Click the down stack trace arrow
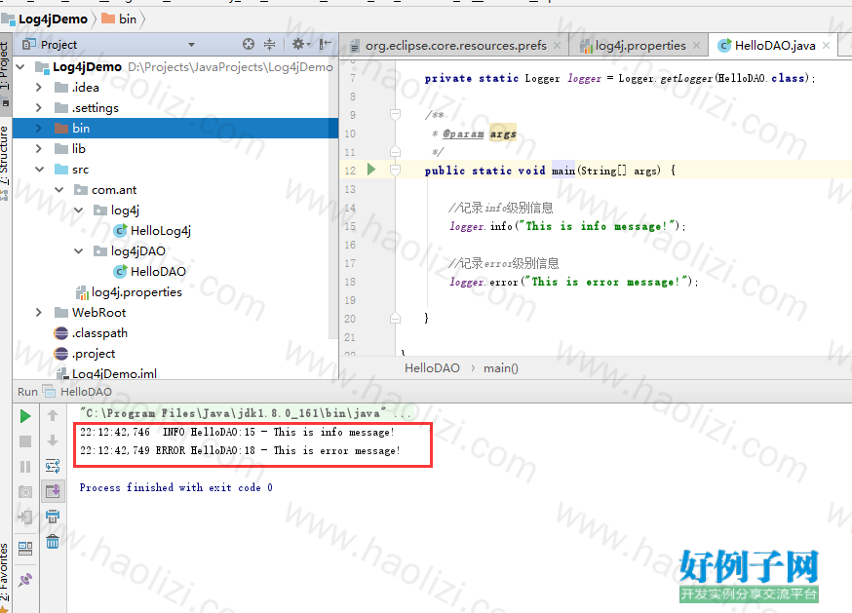852x613 pixels. 53,441
